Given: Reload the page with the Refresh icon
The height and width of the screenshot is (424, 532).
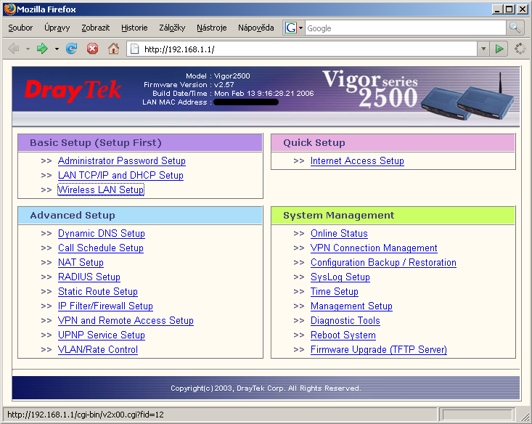Looking at the screenshot, I should coord(71,49).
